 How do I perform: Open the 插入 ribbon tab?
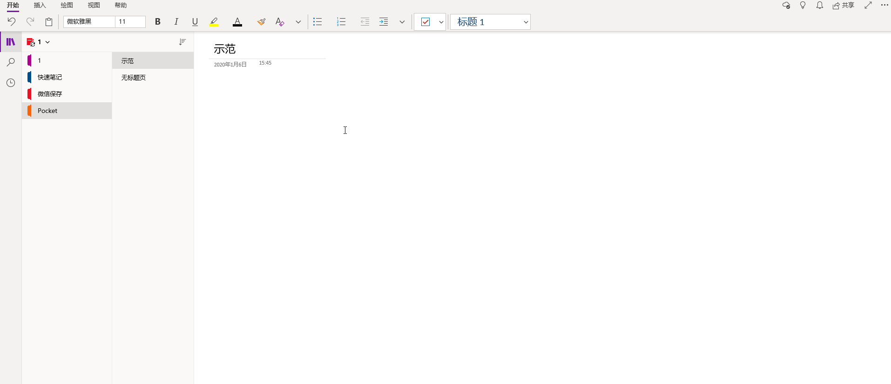click(40, 5)
